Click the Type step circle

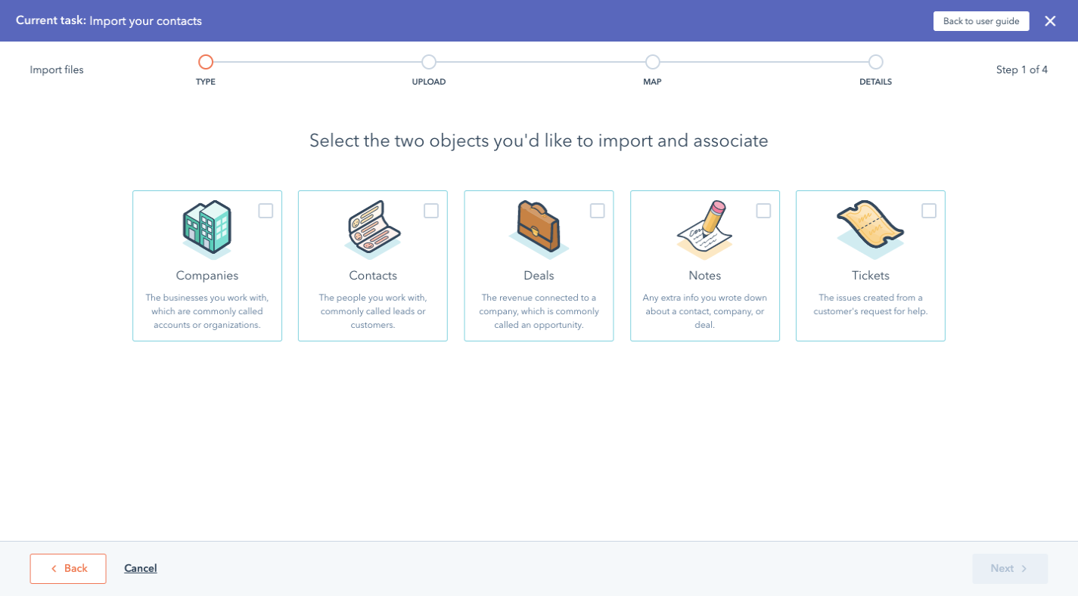206,62
